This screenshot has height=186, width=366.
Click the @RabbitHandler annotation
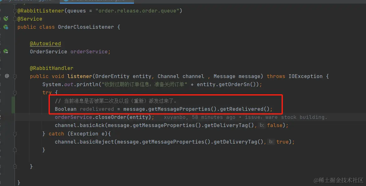[52, 68]
